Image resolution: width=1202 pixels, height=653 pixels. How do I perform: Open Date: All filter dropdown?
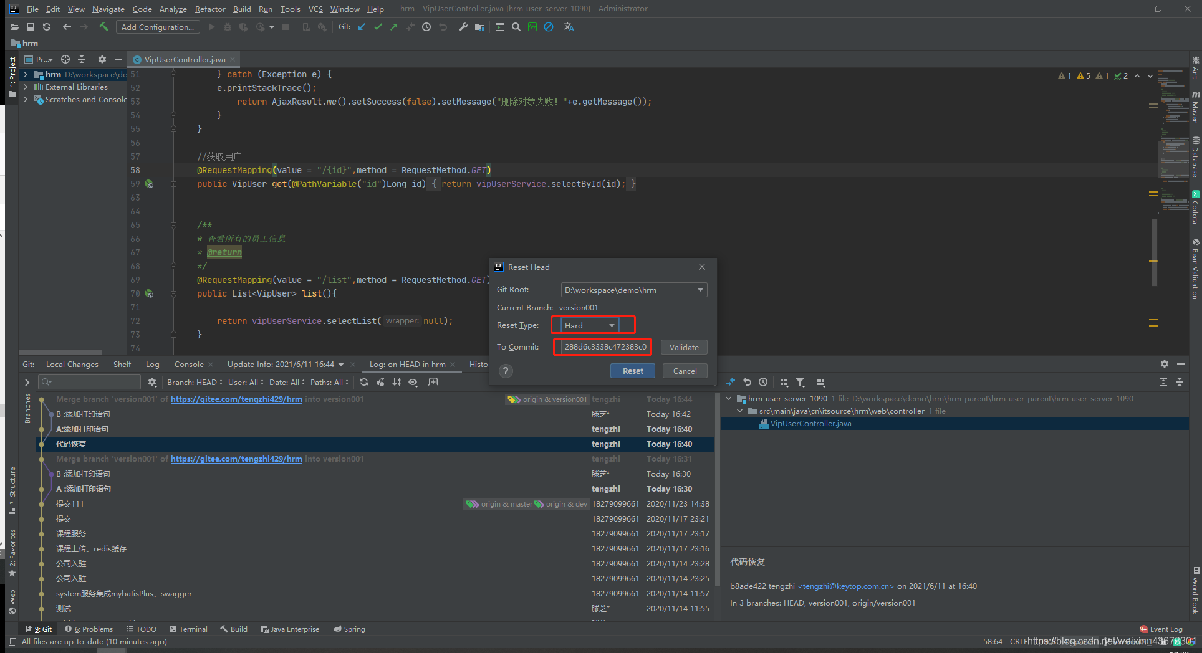[x=287, y=382]
